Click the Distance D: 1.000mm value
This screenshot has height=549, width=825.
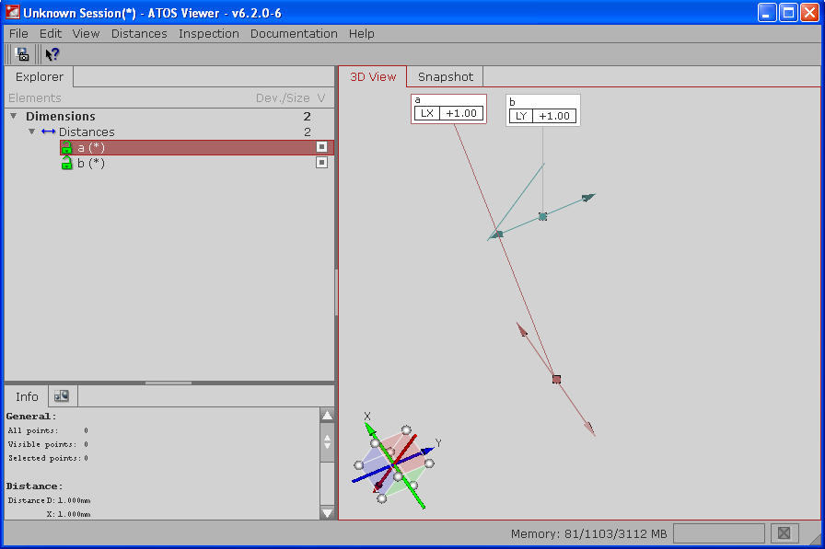(x=49, y=500)
